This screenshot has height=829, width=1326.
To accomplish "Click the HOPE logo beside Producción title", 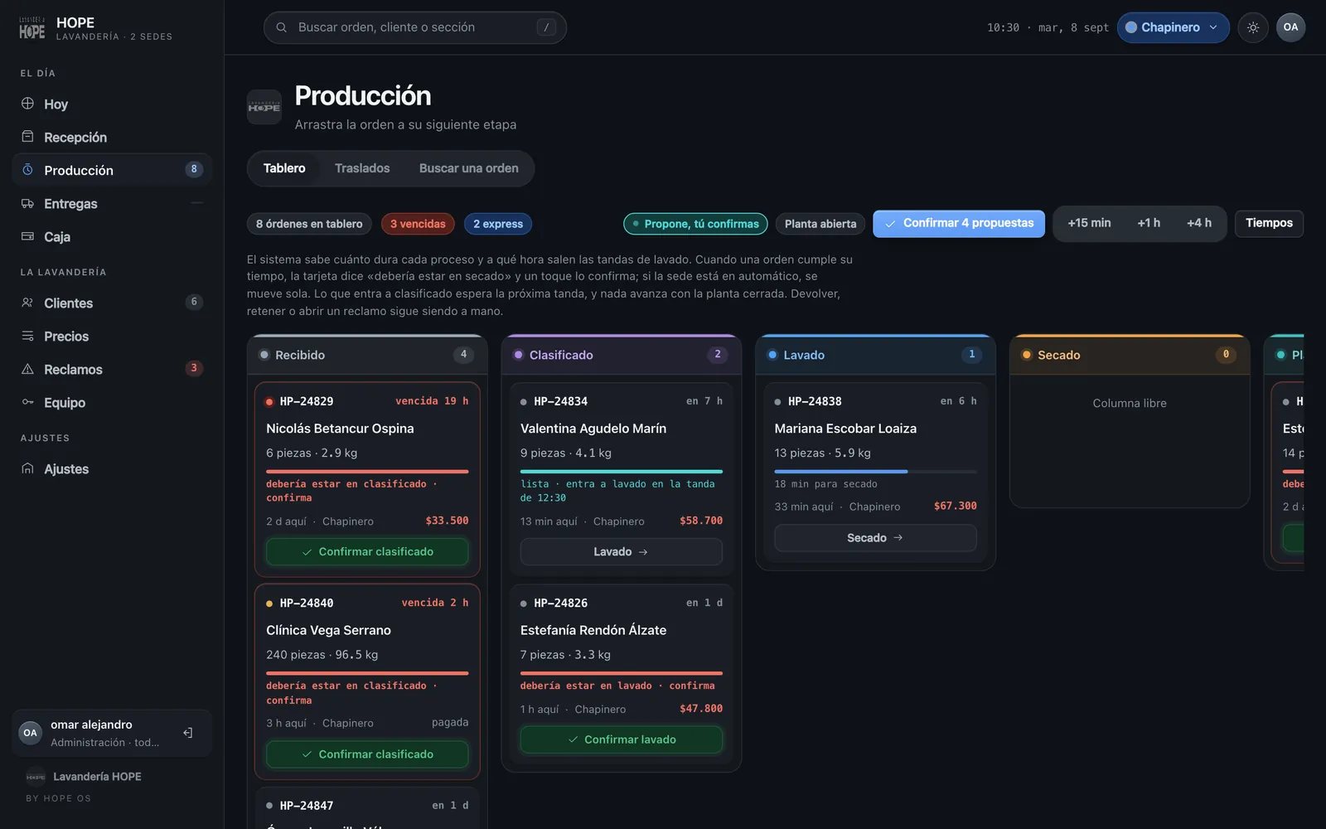I will click(264, 107).
